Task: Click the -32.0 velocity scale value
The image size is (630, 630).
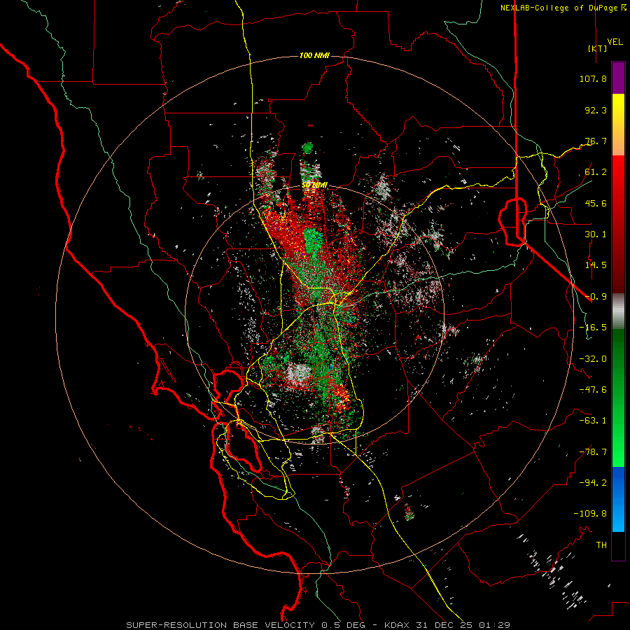Action: click(x=593, y=359)
